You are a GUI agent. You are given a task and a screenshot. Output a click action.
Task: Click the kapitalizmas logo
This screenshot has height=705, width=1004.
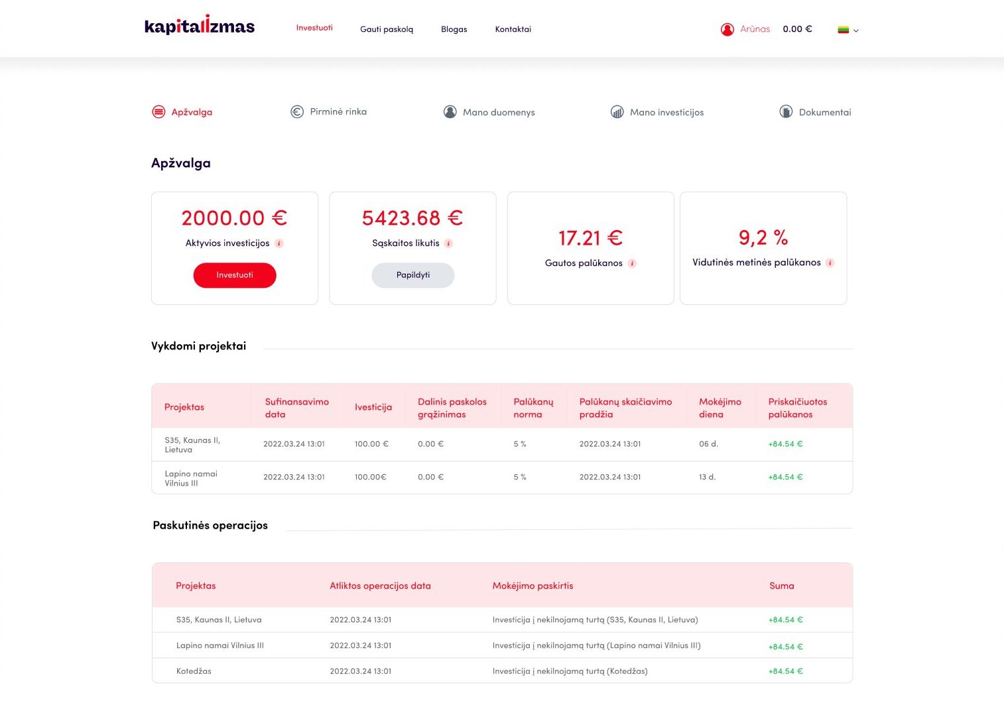click(200, 25)
